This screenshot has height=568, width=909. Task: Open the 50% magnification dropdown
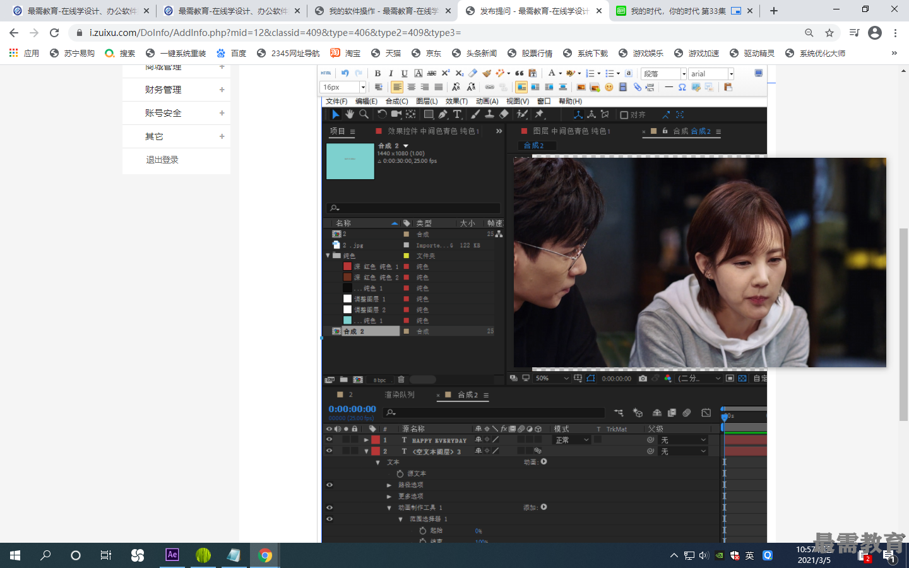pos(552,378)
